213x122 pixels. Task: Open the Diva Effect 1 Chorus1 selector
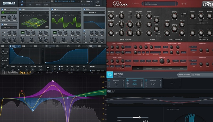click(193, 47)
